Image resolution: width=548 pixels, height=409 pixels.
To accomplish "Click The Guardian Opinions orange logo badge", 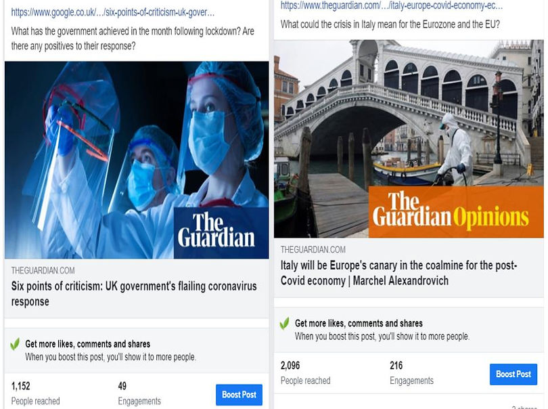I will (x=456, y=212).
